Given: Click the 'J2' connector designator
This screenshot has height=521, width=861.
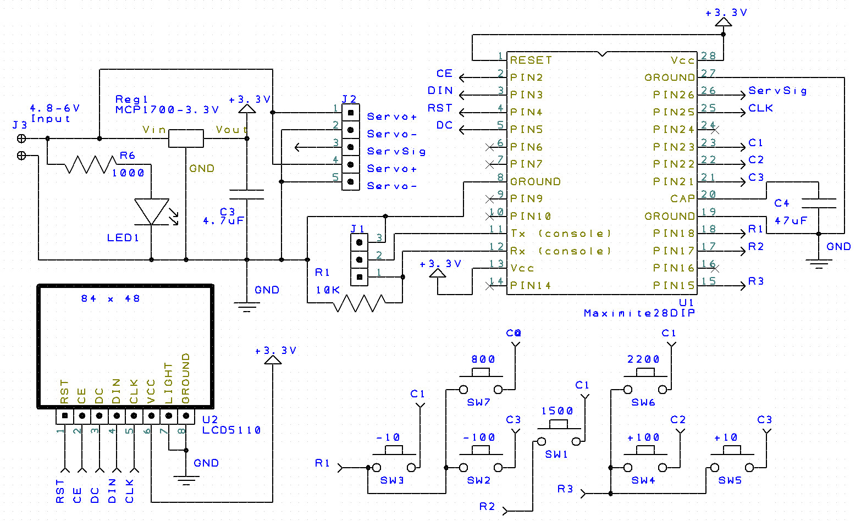Looking at the screenshot, I should coord(350,99).
